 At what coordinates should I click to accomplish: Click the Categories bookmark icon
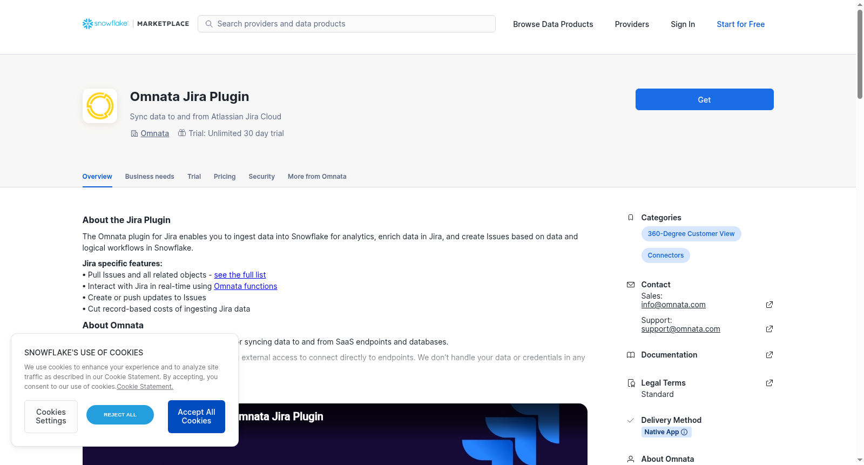pyautogui.click(x=631, y=218)
